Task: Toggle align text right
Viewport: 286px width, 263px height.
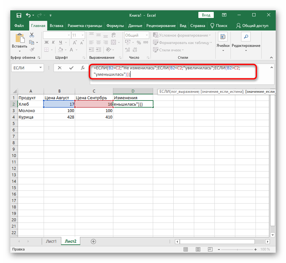Action: coord(106,42)
